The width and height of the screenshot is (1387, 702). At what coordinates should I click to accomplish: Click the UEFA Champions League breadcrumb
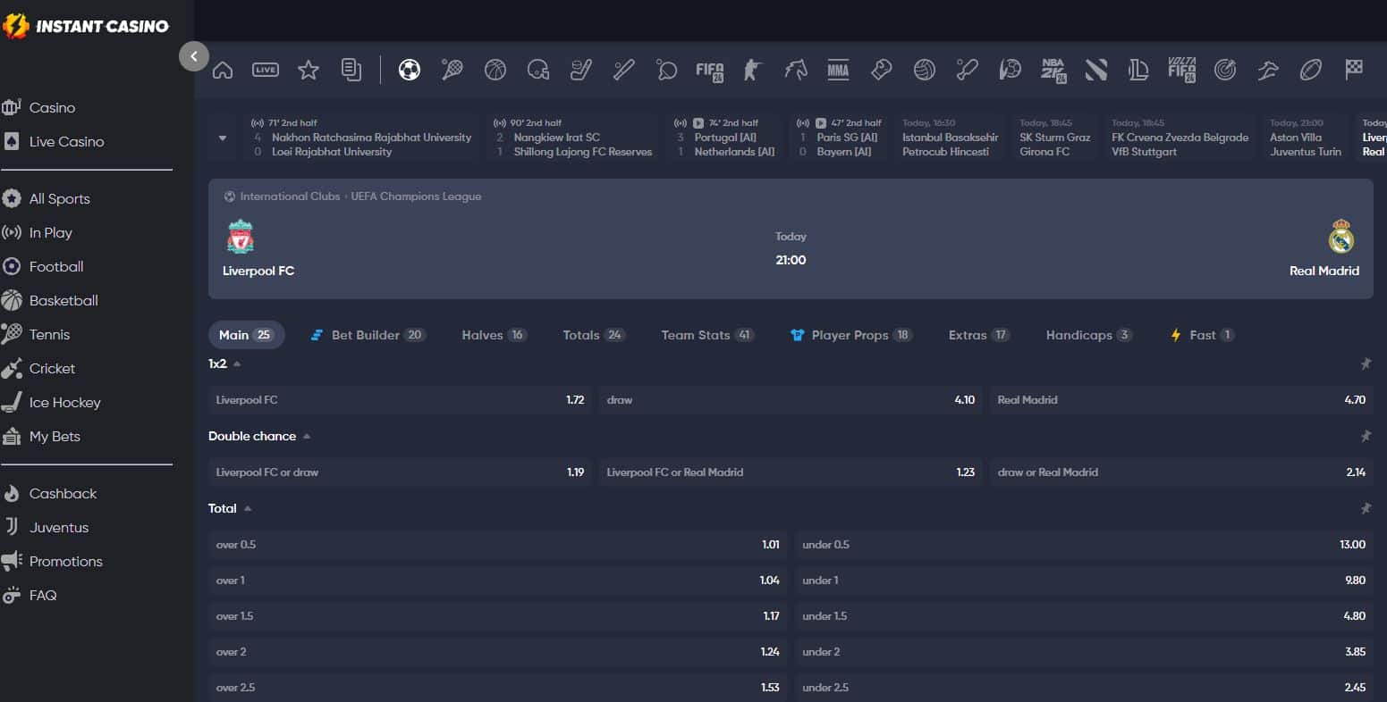coord(416,196)
